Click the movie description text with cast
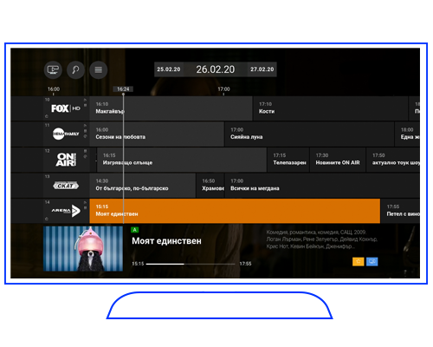This screenshot has width=433, height=347. [x=322, y=239]
